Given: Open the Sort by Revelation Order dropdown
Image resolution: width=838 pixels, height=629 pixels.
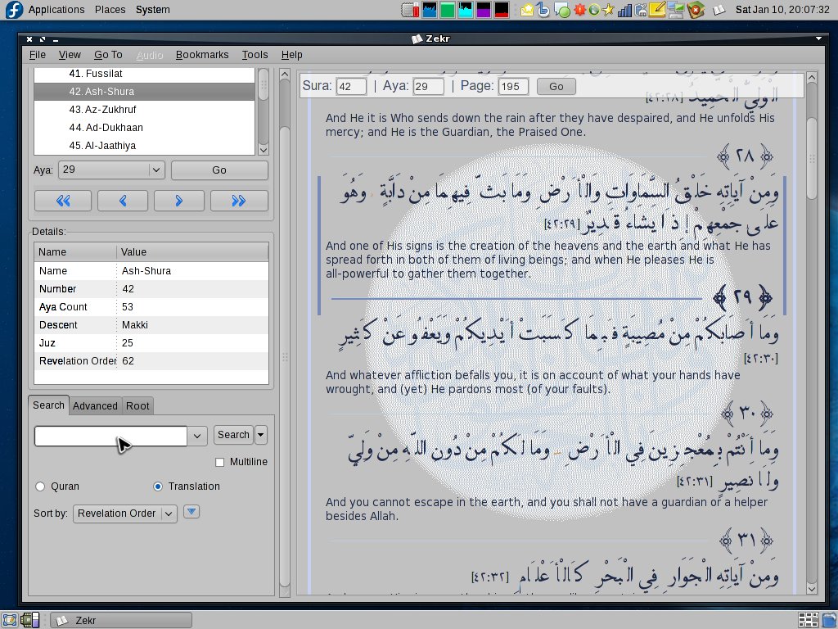Looking at the screenshot, I should 124,514.
